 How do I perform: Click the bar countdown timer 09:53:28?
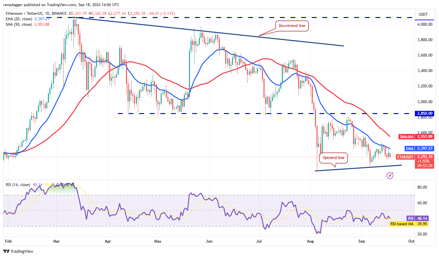(x=425, y=166)
